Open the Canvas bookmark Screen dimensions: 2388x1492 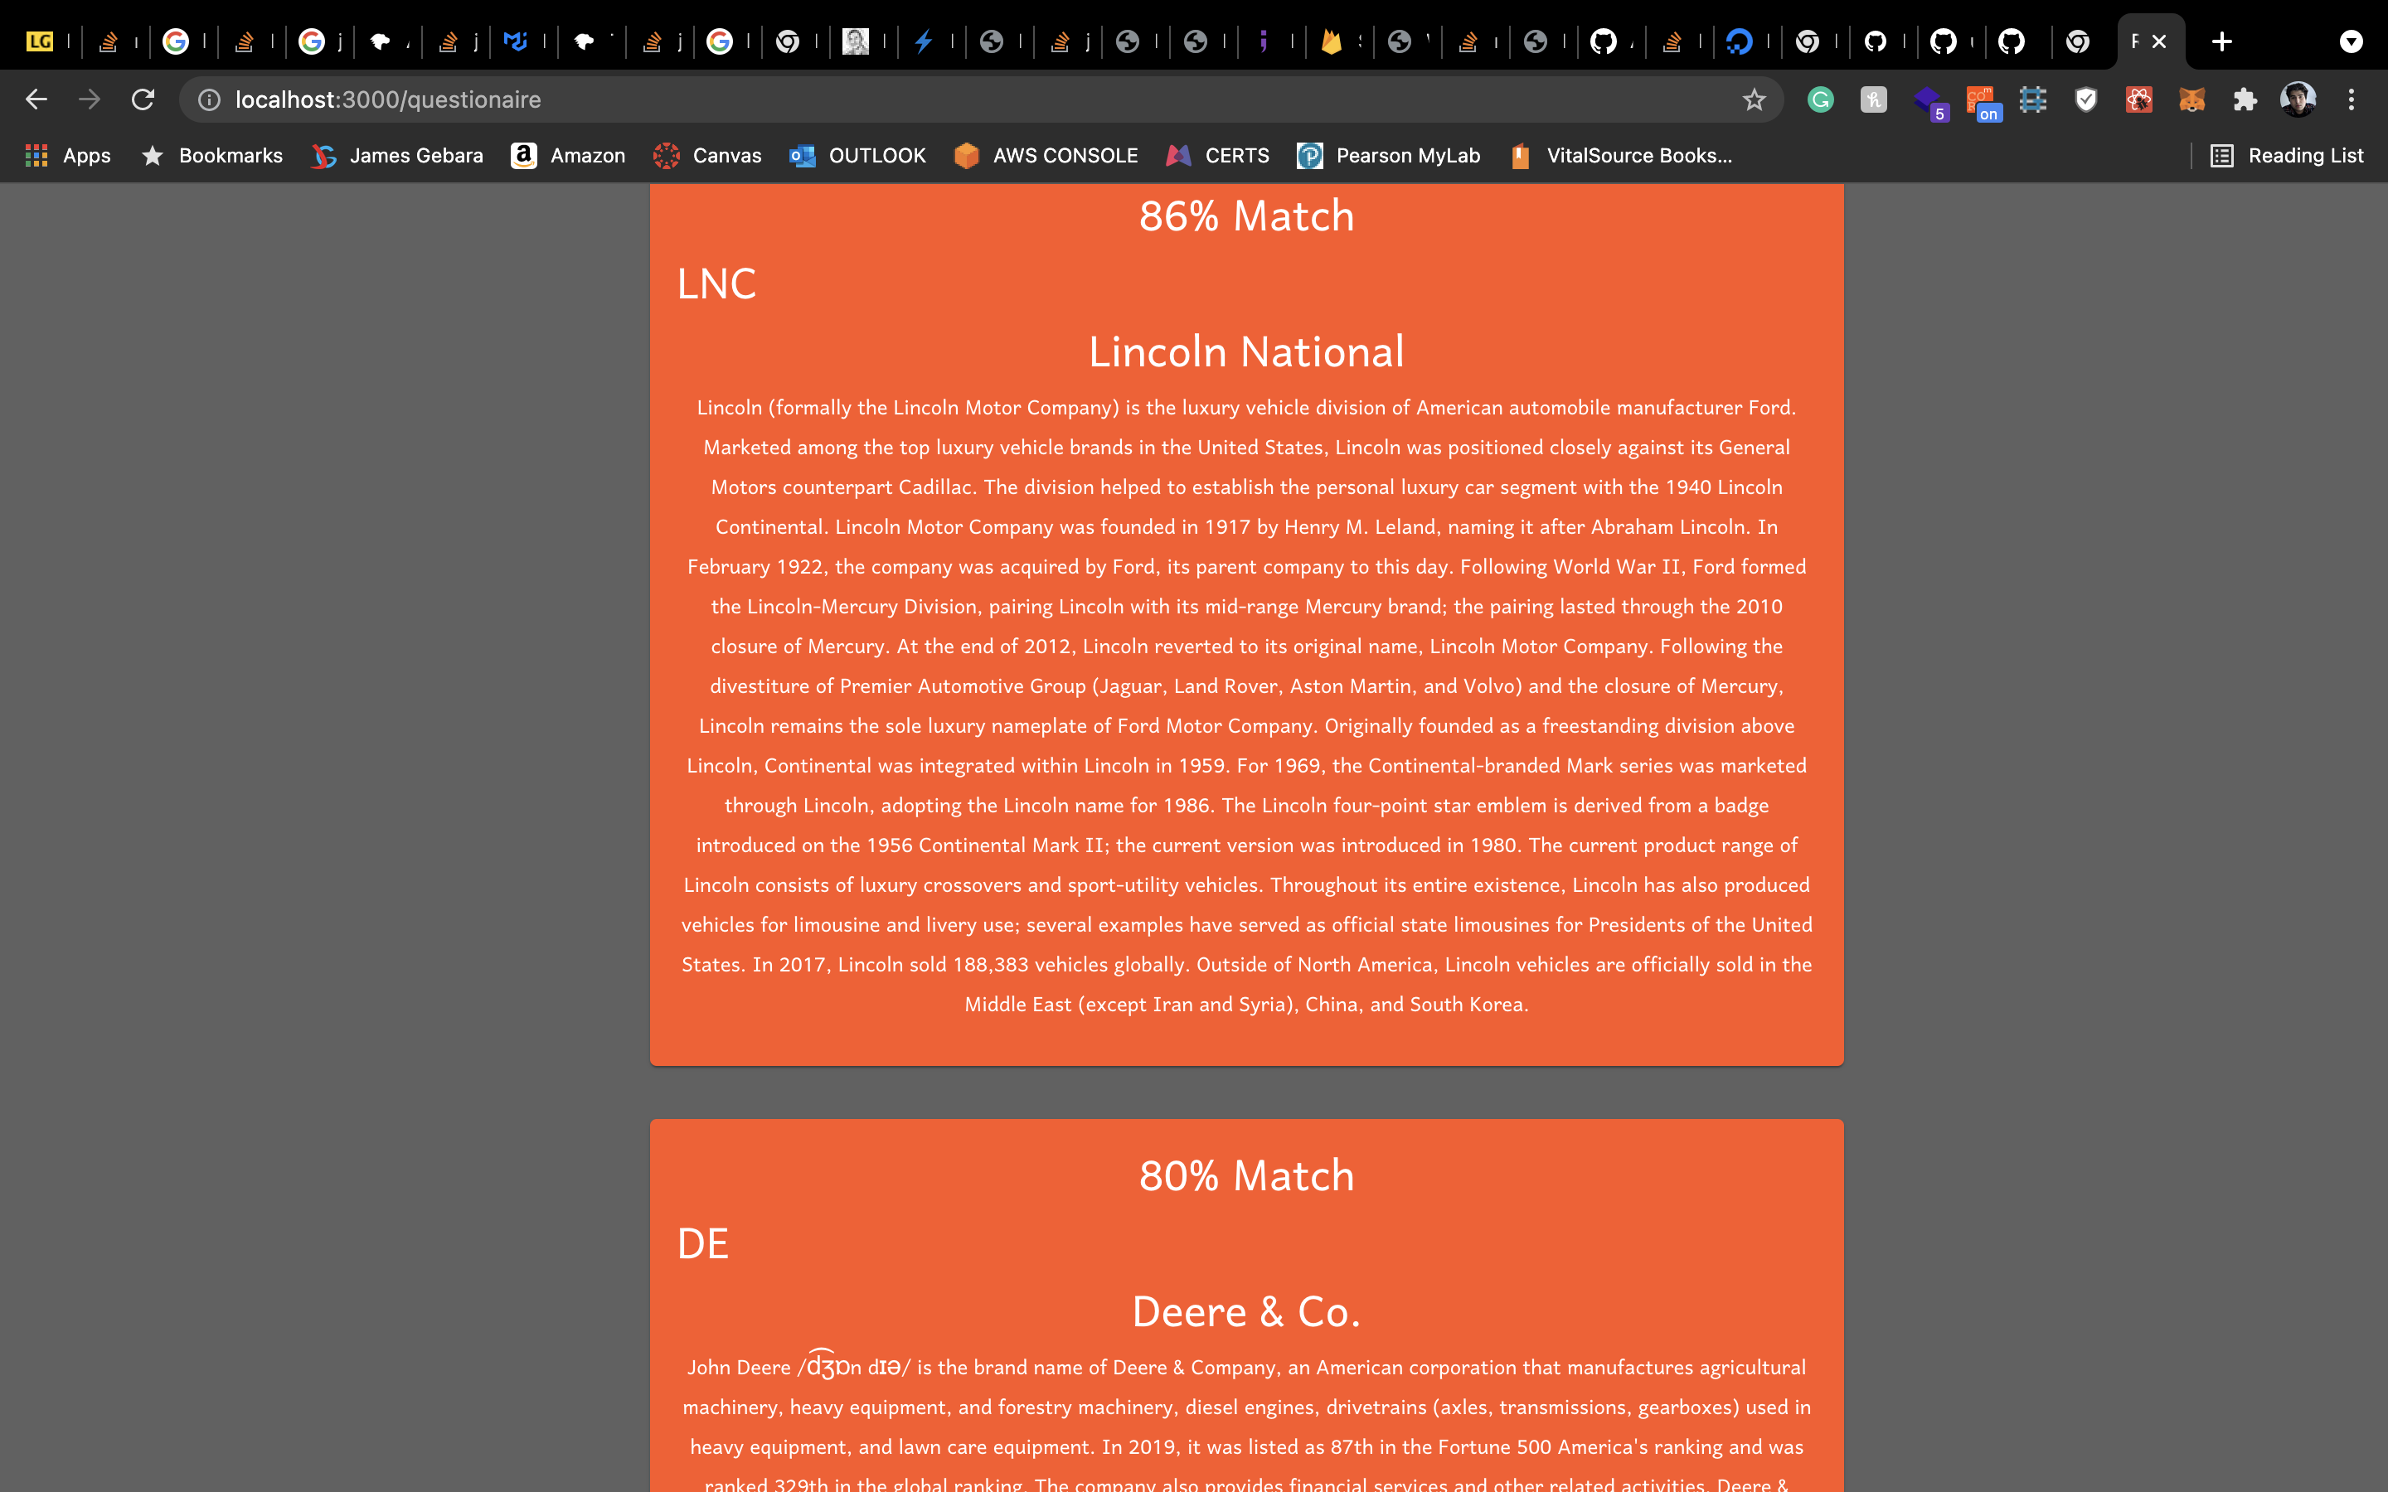pyautogui.click(x=707, y=155)
